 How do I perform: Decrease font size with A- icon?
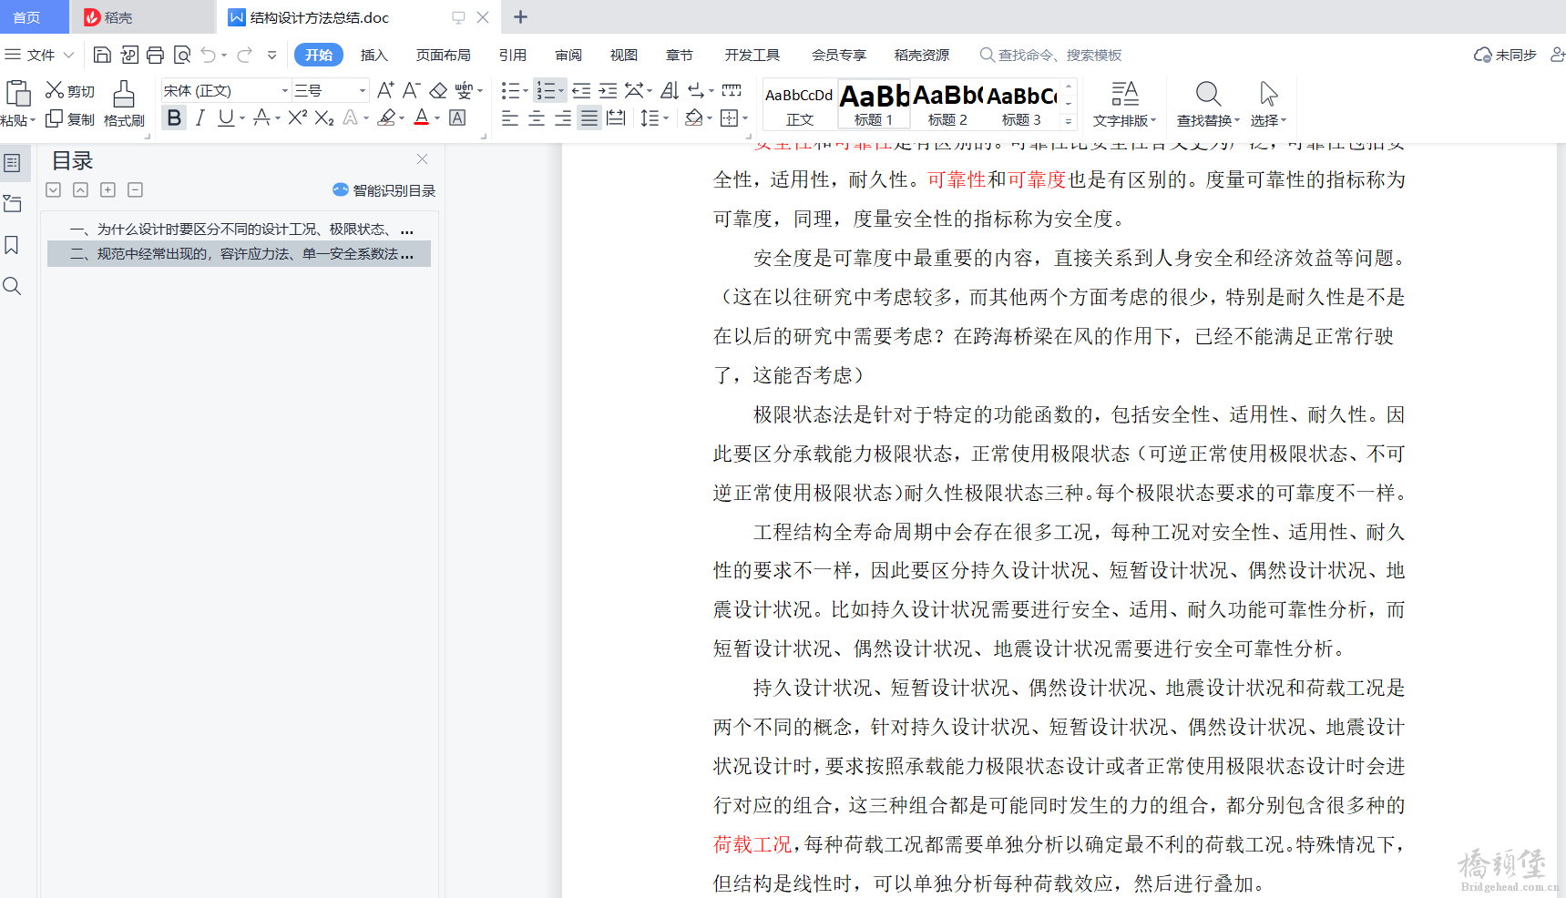(411, 90)
